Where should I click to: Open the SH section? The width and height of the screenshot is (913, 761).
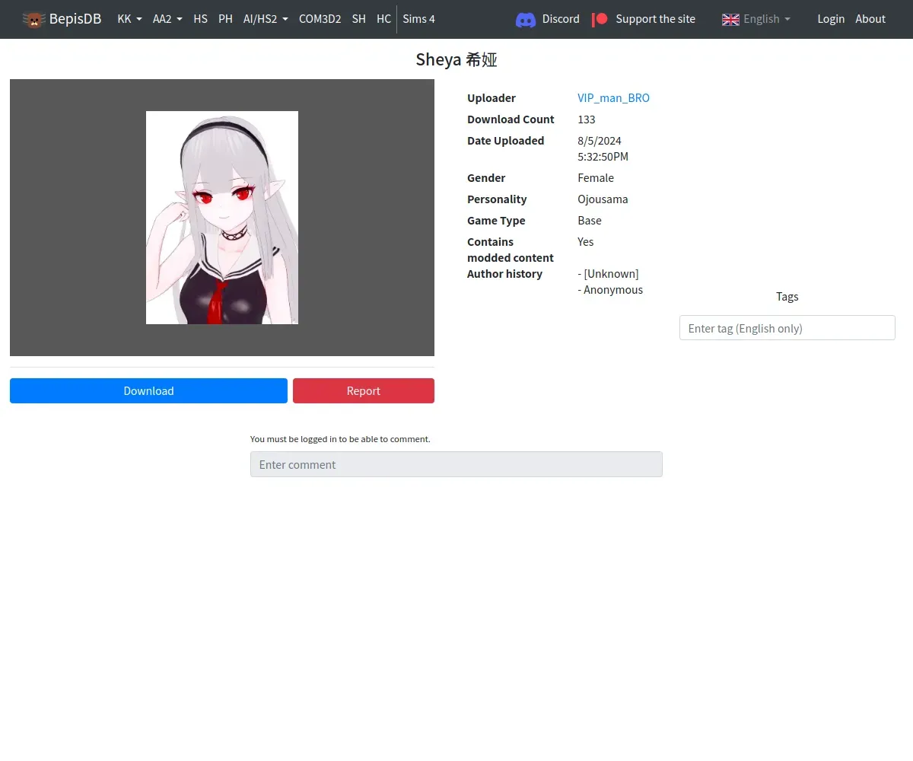point(359,19)
